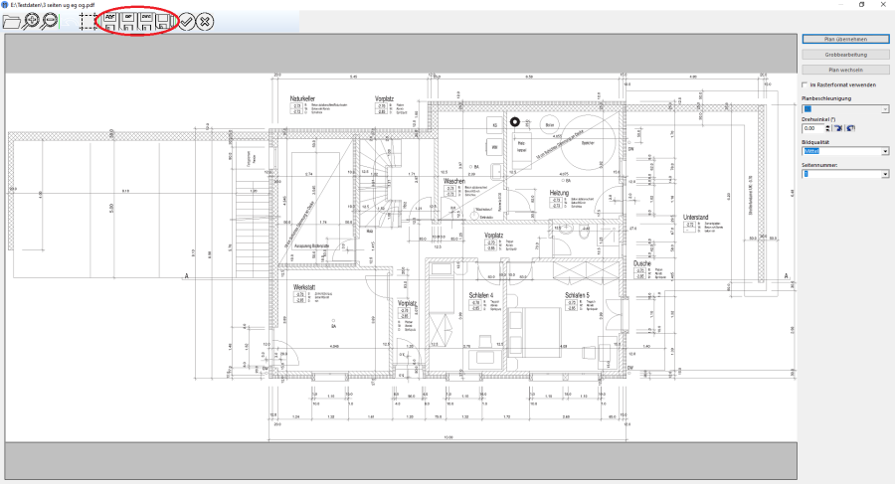The width and height of the screenshot is (895, 484).
Task: Click the 'Plan wechseln' button
Action: (844, 70)
